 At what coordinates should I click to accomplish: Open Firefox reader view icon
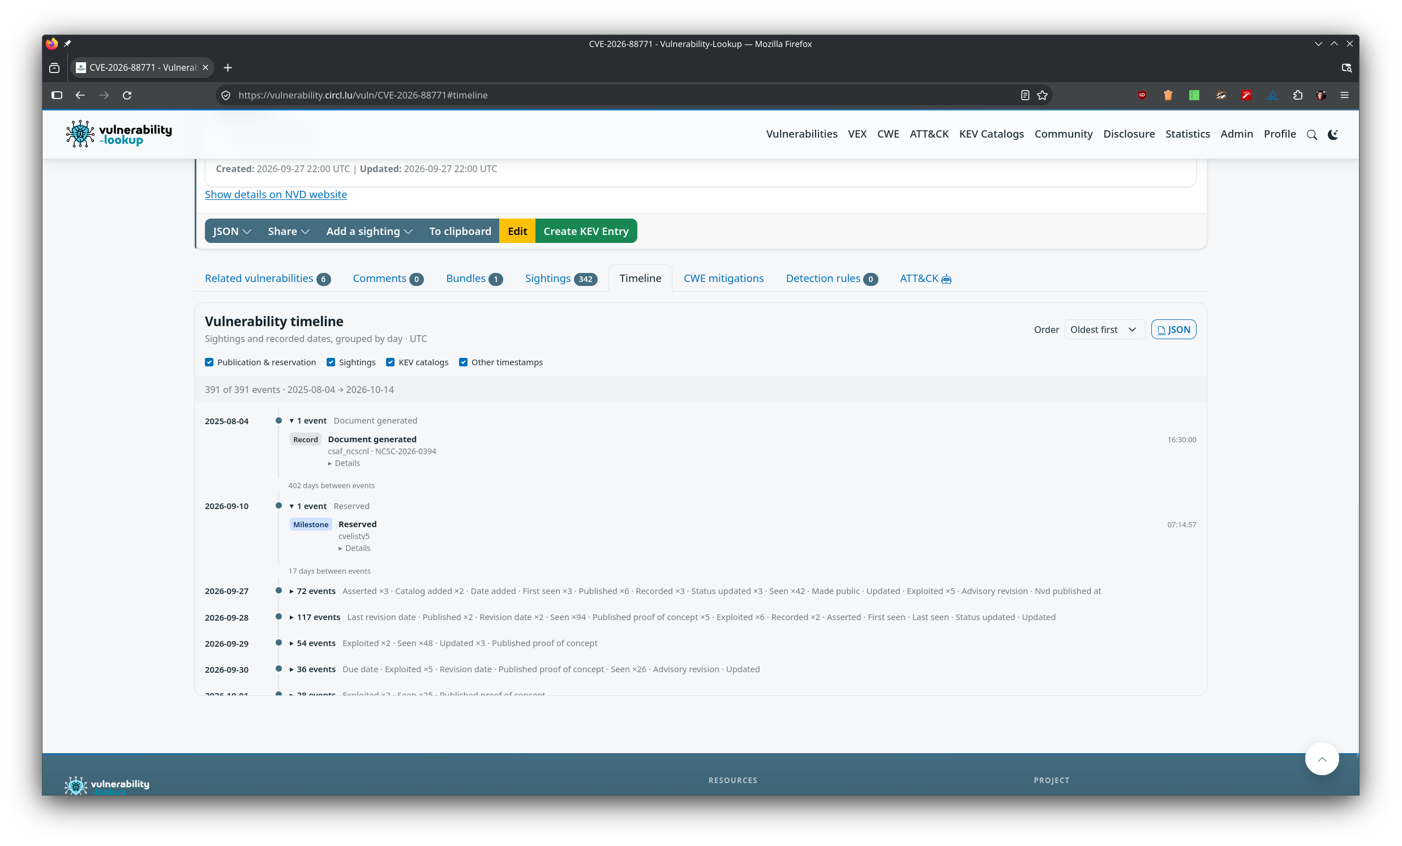1025,95
